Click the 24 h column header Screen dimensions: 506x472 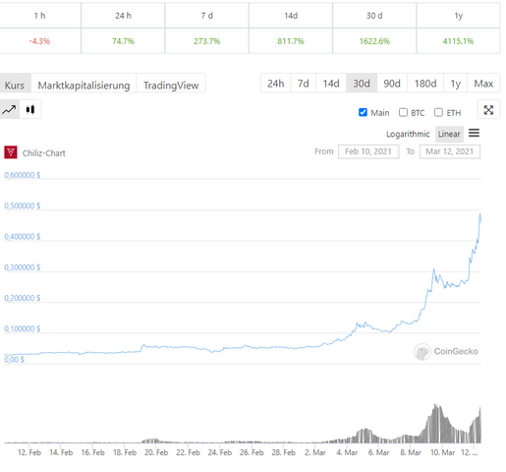click(123, 16)
